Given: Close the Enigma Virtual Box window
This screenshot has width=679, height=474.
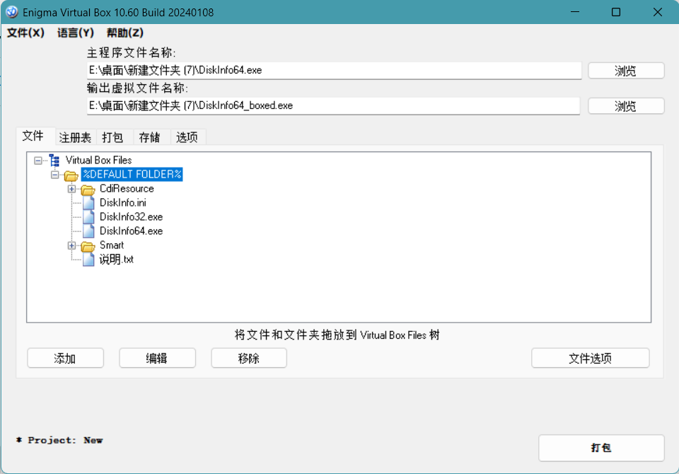Looking at the screenshot, I should [x=657, y=12].
